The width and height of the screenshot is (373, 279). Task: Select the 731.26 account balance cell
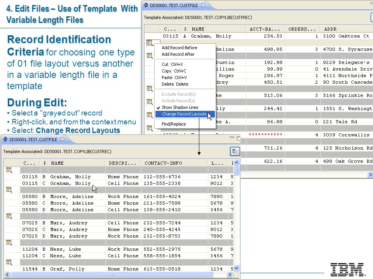[x=265, y=148]
